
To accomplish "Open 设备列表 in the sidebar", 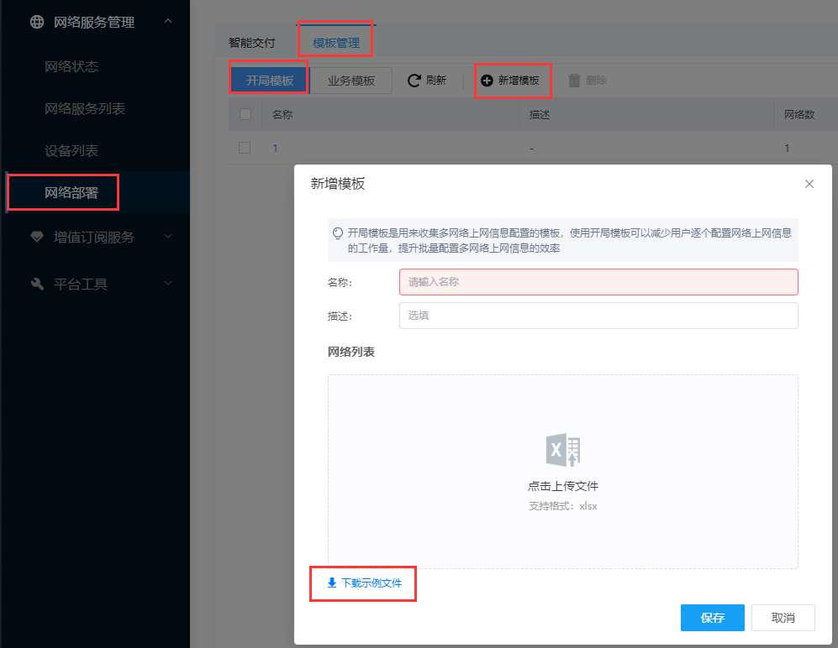I will pyautogui.click(x=71, y=151).
